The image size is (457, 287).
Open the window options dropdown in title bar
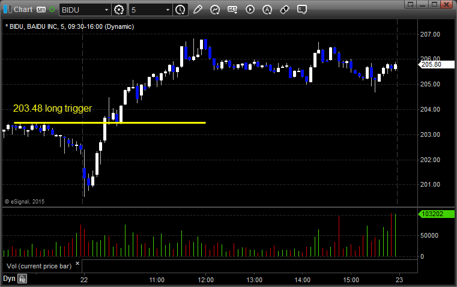[410, 4]
